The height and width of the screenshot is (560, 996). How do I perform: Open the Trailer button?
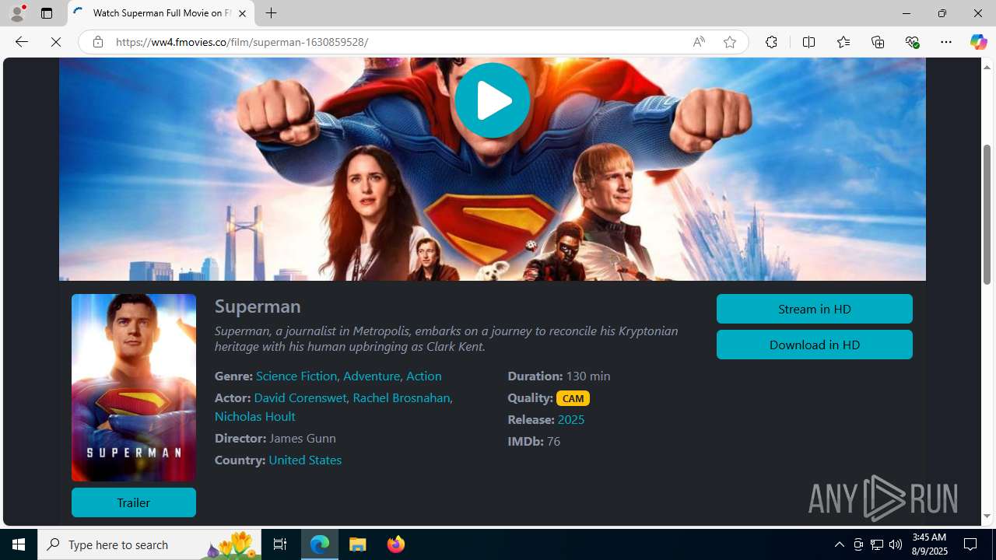point(133,502)
